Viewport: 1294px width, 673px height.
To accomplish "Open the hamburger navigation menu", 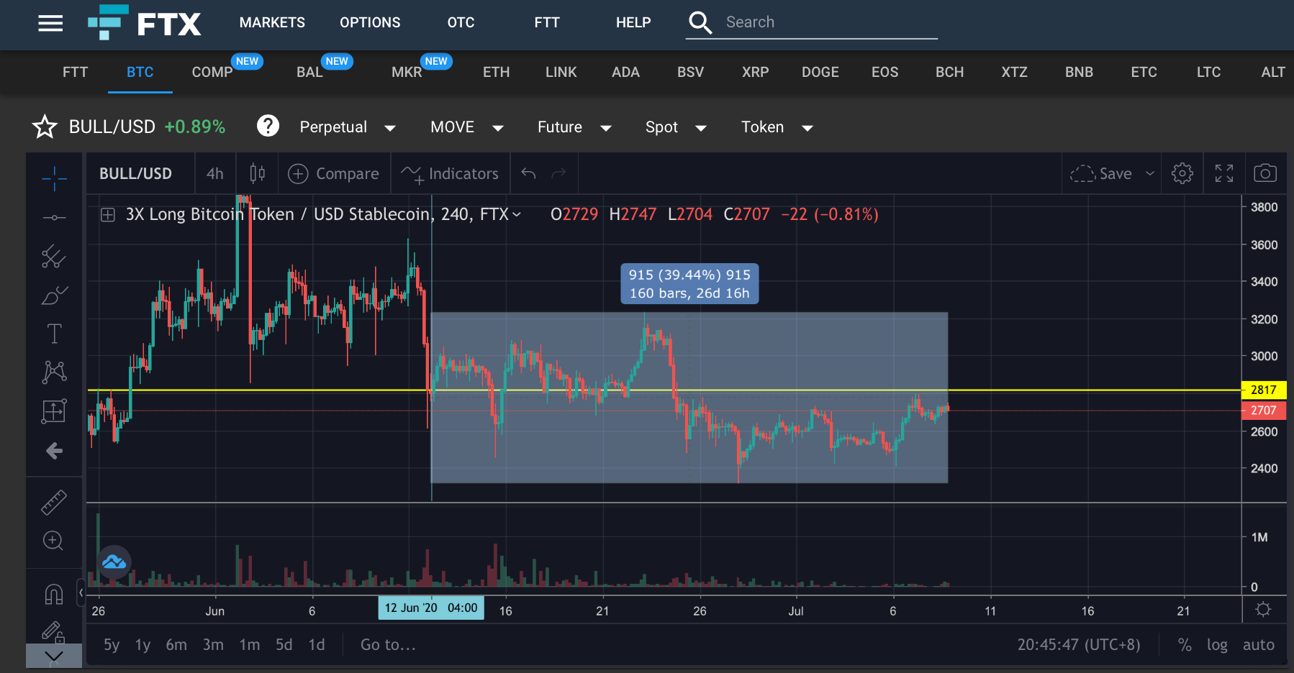I will click(50, 23).
